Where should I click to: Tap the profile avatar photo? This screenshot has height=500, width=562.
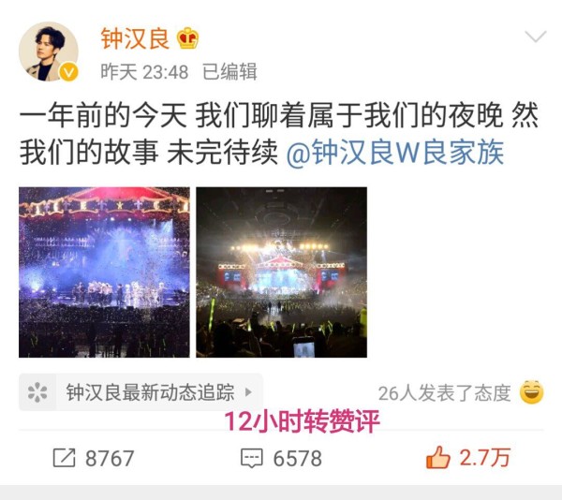point(49,51)
